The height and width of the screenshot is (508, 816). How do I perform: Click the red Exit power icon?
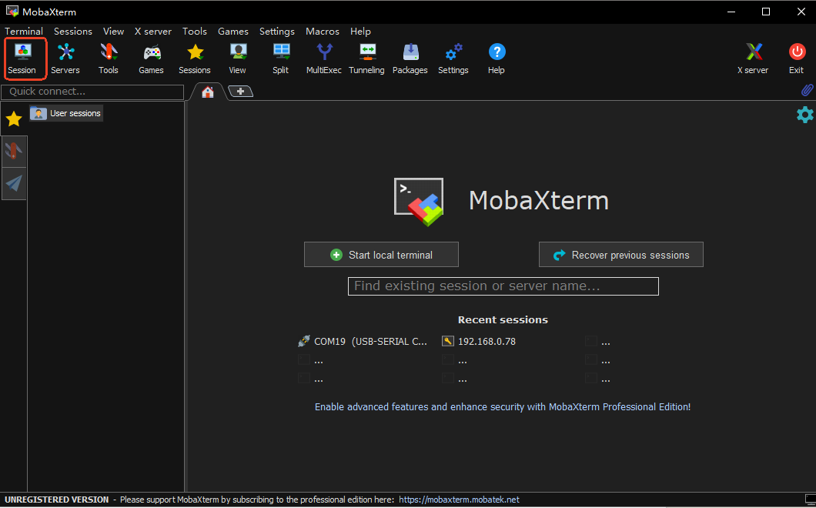tap(797, 58)
